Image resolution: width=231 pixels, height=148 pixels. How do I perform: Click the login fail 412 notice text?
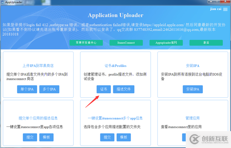tap(114, 29)
